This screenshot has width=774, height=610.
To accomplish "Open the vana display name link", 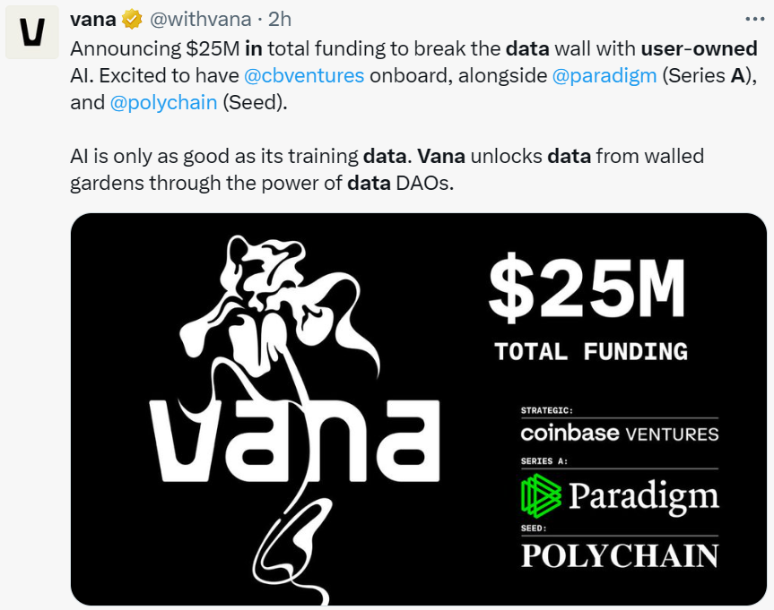I will pyautogui.click(x=92, y=19).
